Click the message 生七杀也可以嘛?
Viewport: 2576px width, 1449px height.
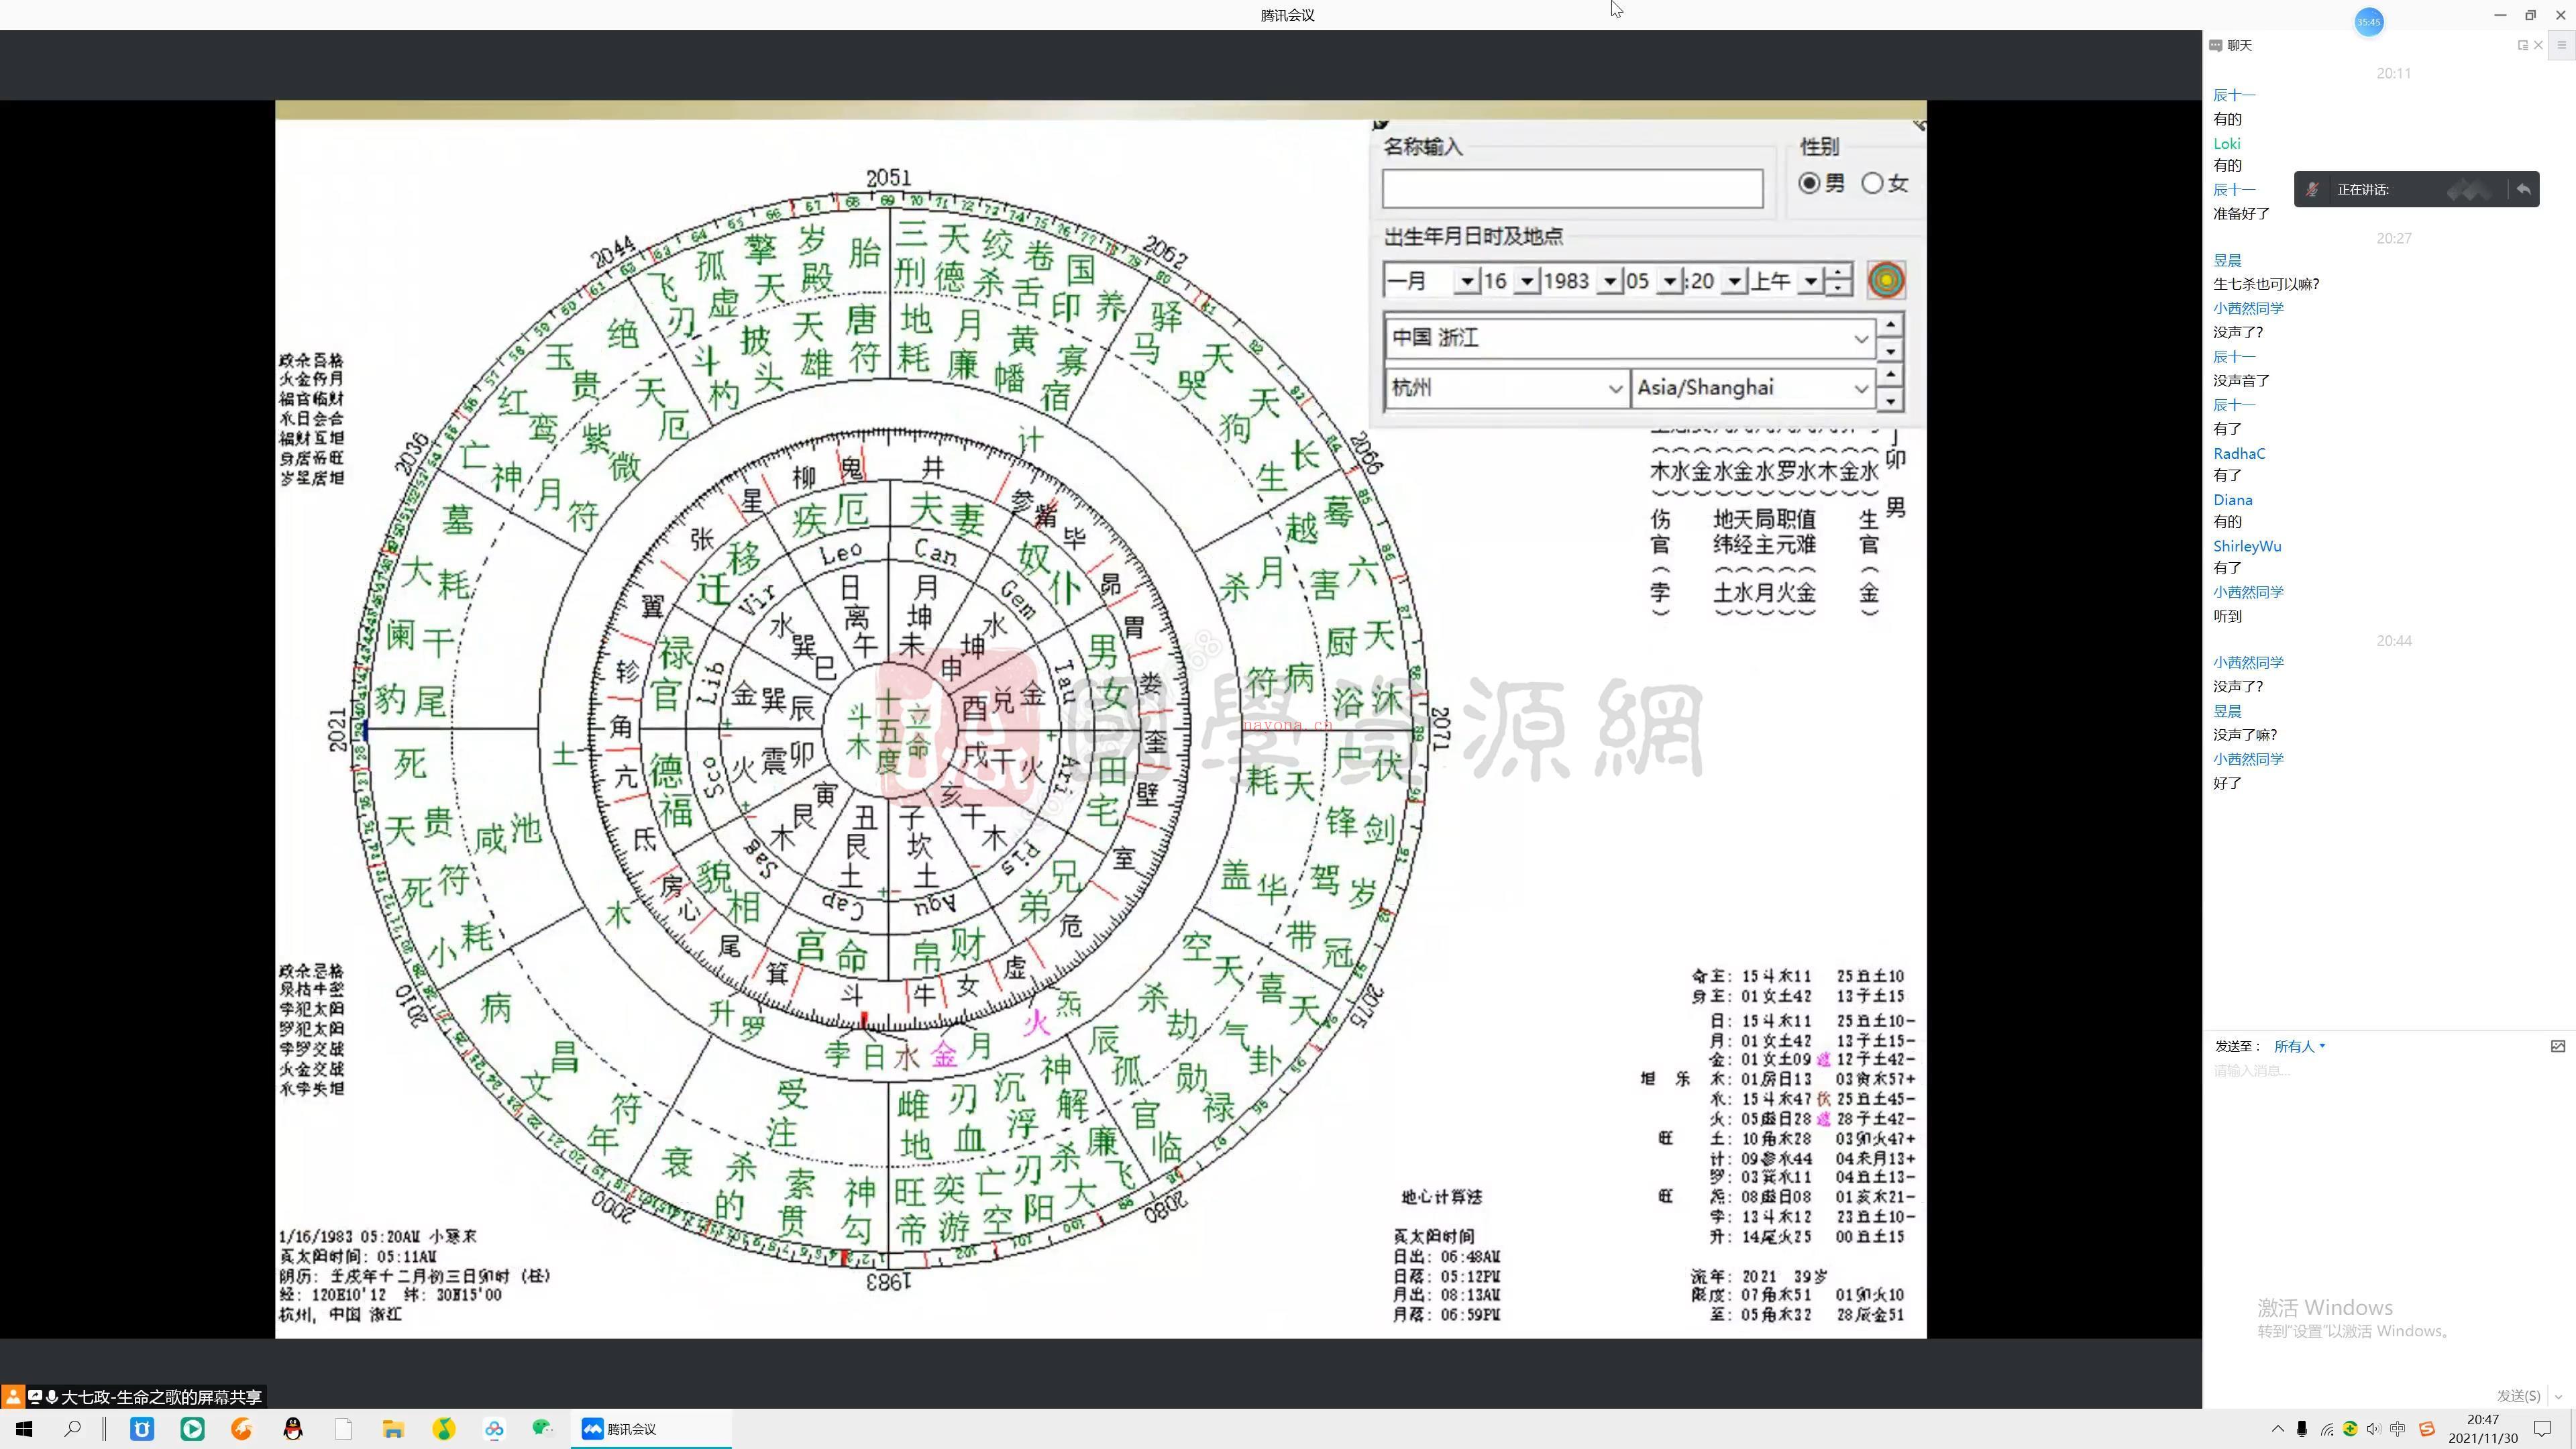coord(2266,284)
